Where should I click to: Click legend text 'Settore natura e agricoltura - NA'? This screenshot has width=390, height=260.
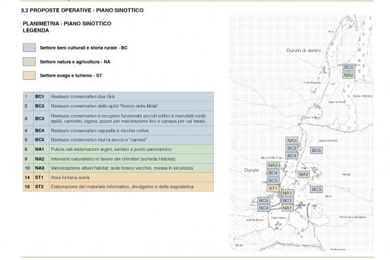(75, 62)
